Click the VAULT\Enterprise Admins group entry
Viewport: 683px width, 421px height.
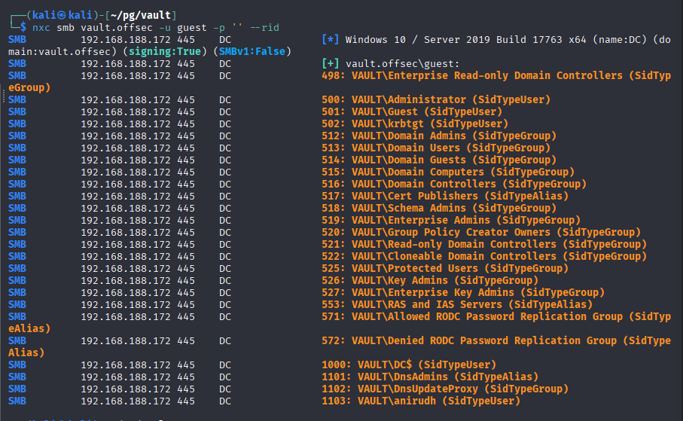pos(451,220)
